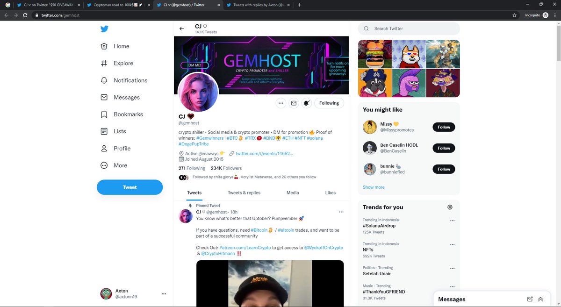
Task: Click the Search Twitter field
Action: click(x=409, y=29)
